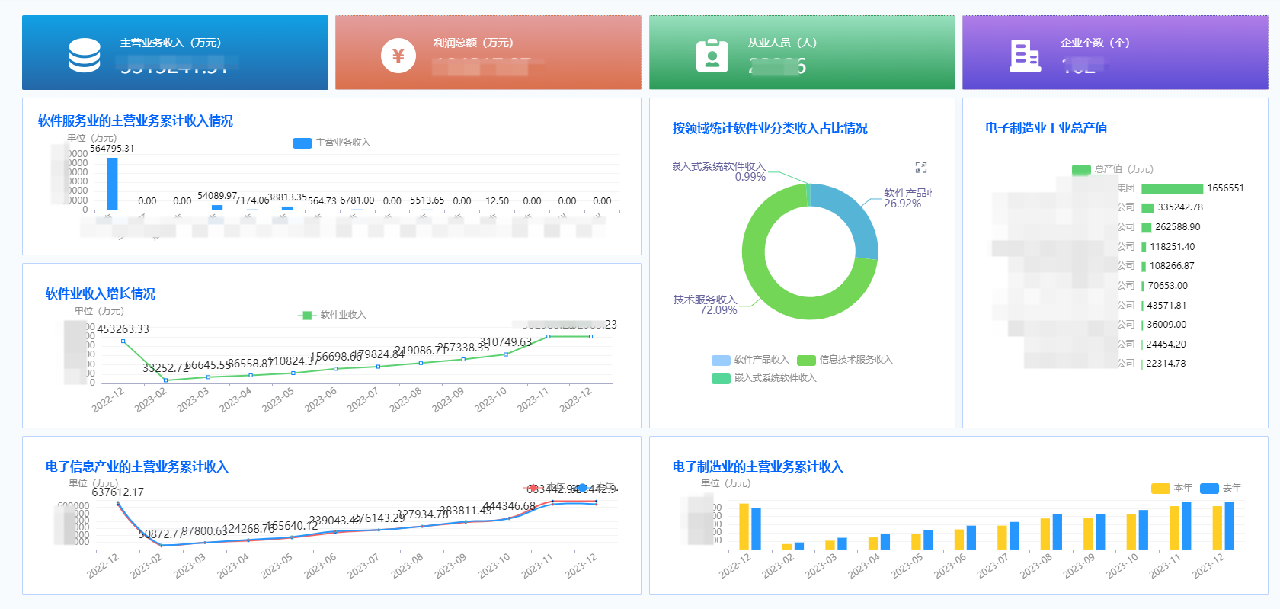Toggle the 去年 legend entry
Viewport: 1280px width, 609px height.
pyautogui.click(x=1221, y=488)
